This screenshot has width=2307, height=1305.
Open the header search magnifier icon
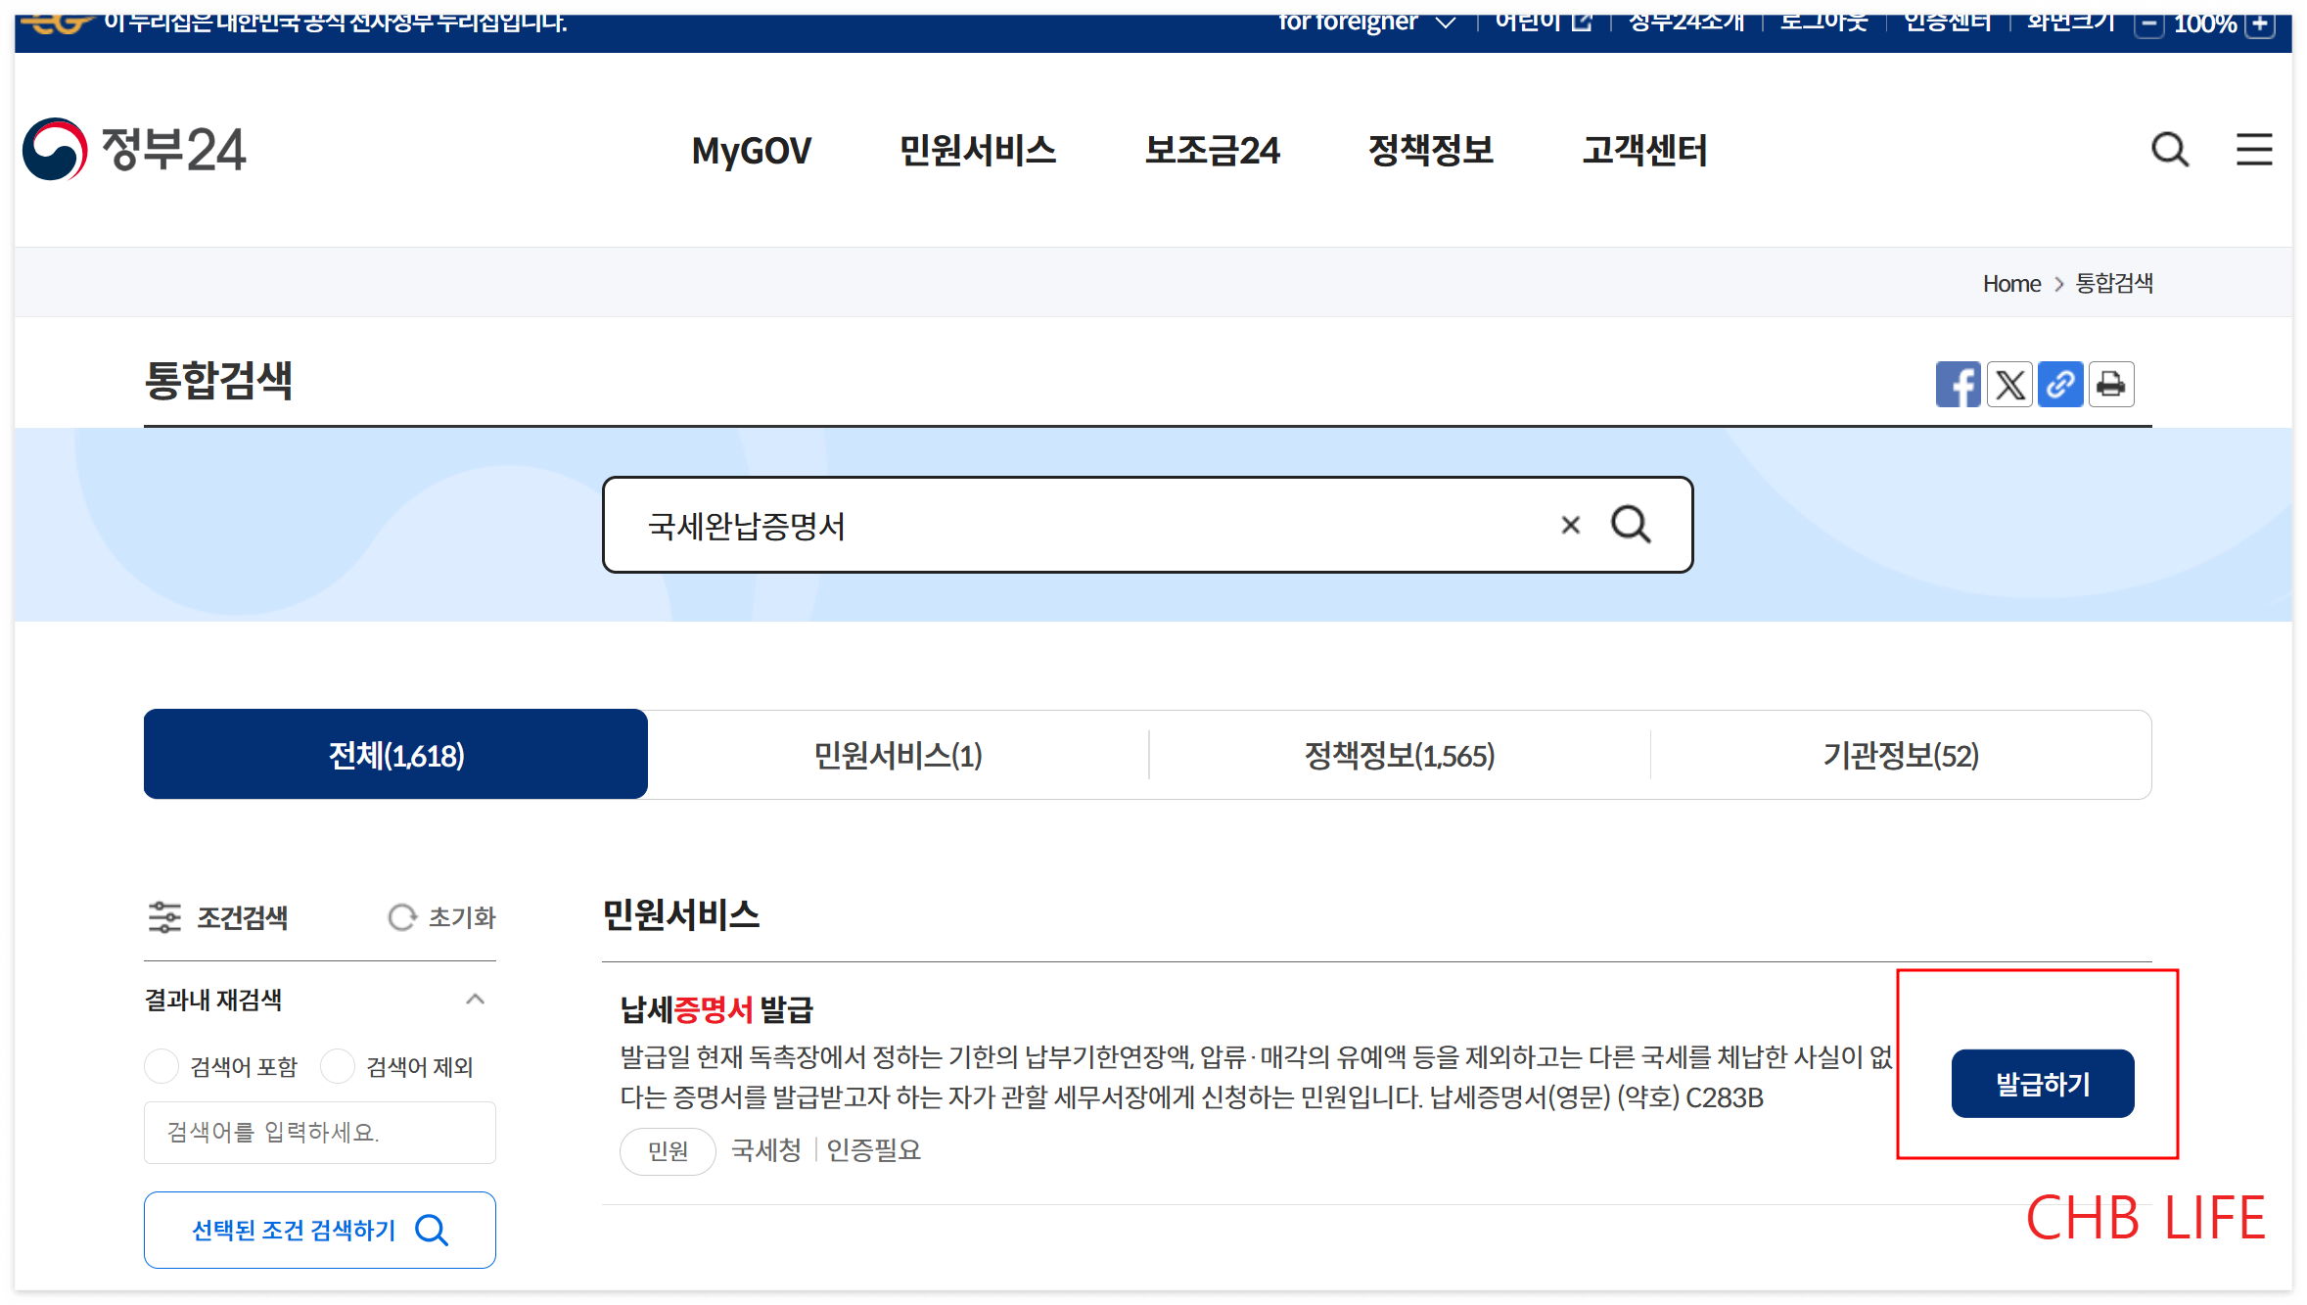click(x=2170, y=150)
